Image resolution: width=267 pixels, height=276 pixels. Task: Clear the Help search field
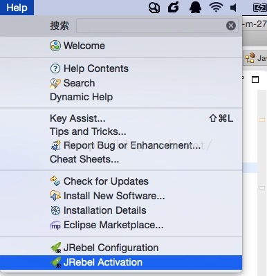231,26
